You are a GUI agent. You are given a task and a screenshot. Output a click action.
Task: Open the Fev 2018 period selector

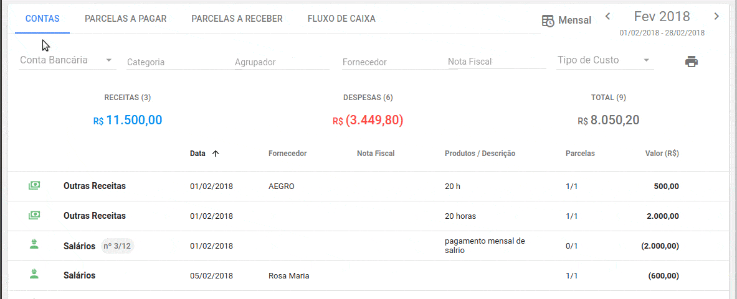(662, 17)
